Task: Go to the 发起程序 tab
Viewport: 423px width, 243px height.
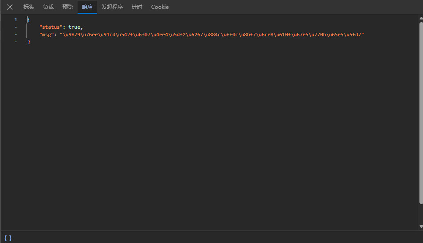Action: pos(112,7)
